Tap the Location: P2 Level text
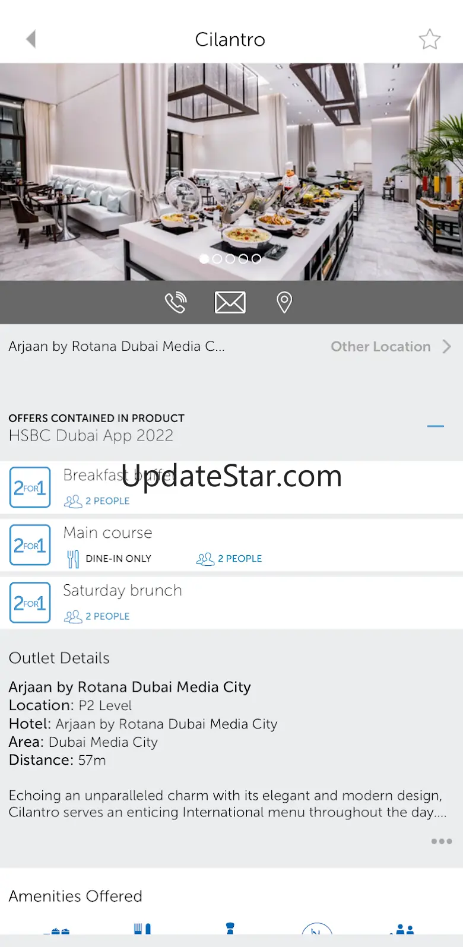The width and height of the screenshot is (463, 947). (x=70, y=705)
